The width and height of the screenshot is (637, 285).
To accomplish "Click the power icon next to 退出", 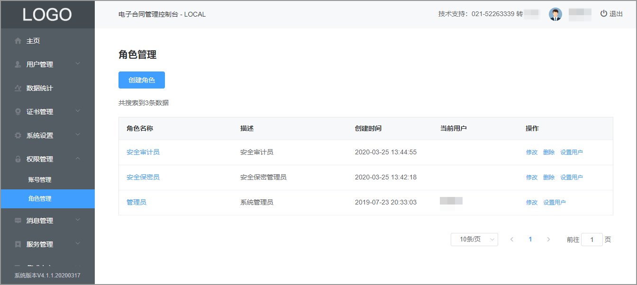I will (603, 14).
